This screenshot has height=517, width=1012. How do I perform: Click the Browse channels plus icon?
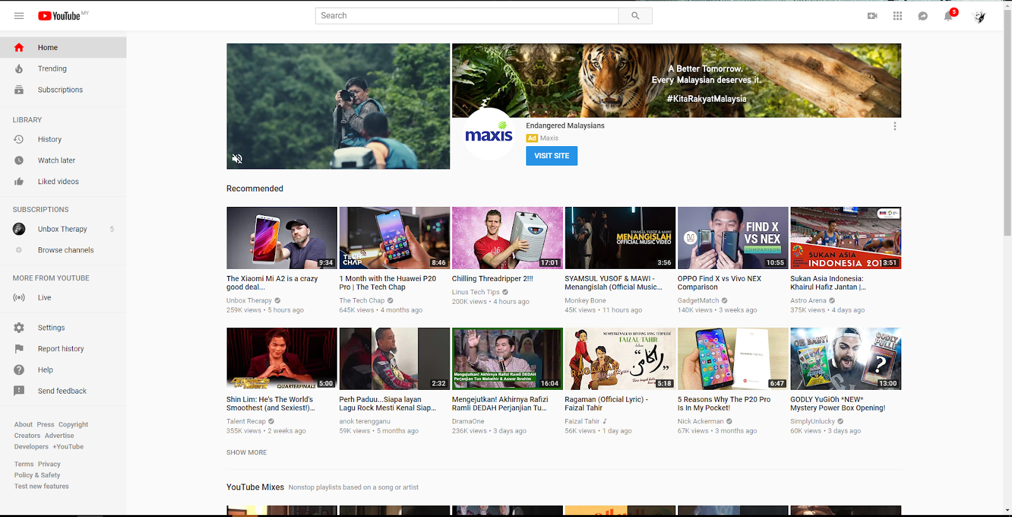[19, 250]
